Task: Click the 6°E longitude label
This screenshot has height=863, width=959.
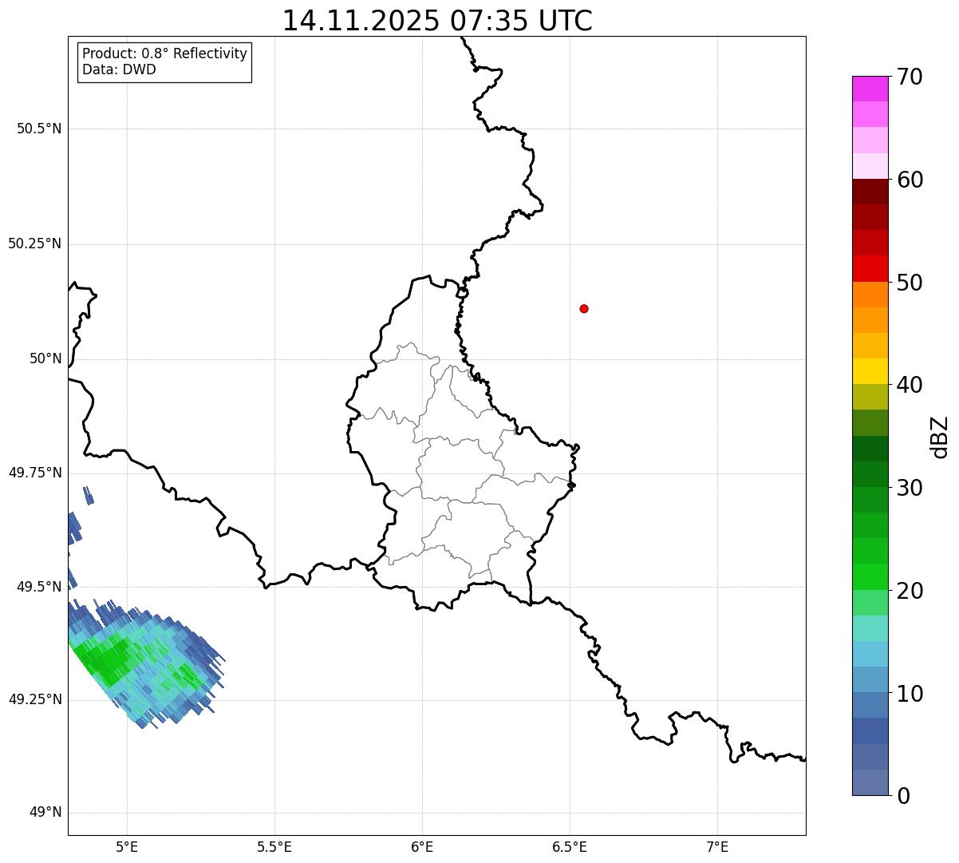Action: [x=422, y=846]
